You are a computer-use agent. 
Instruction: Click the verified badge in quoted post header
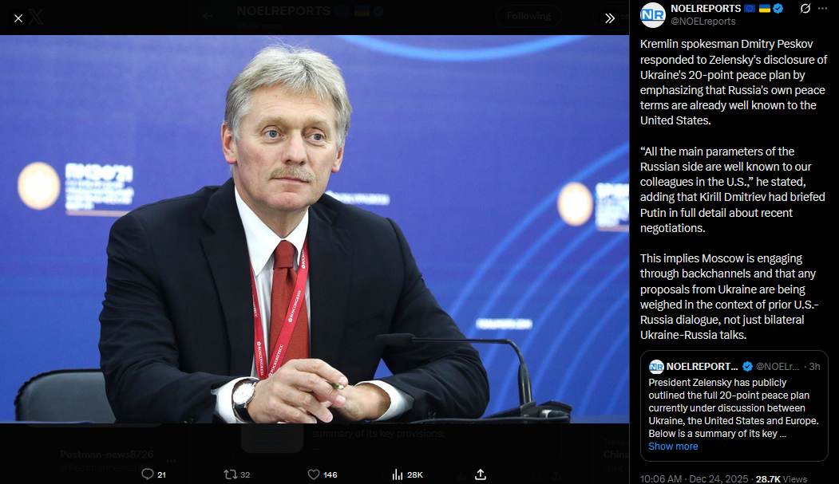(x=747, y=367)
